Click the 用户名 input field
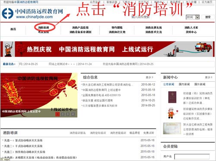 (192, 157)
